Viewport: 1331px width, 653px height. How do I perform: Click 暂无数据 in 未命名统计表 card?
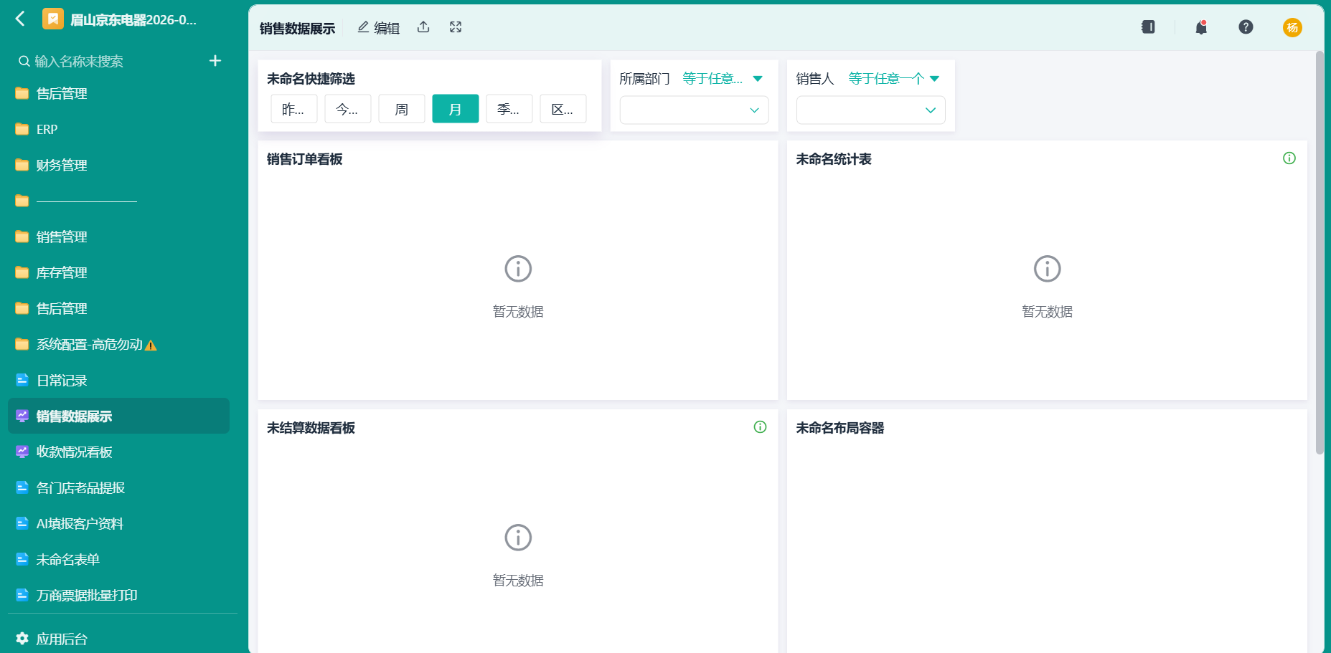point(1047,311)
